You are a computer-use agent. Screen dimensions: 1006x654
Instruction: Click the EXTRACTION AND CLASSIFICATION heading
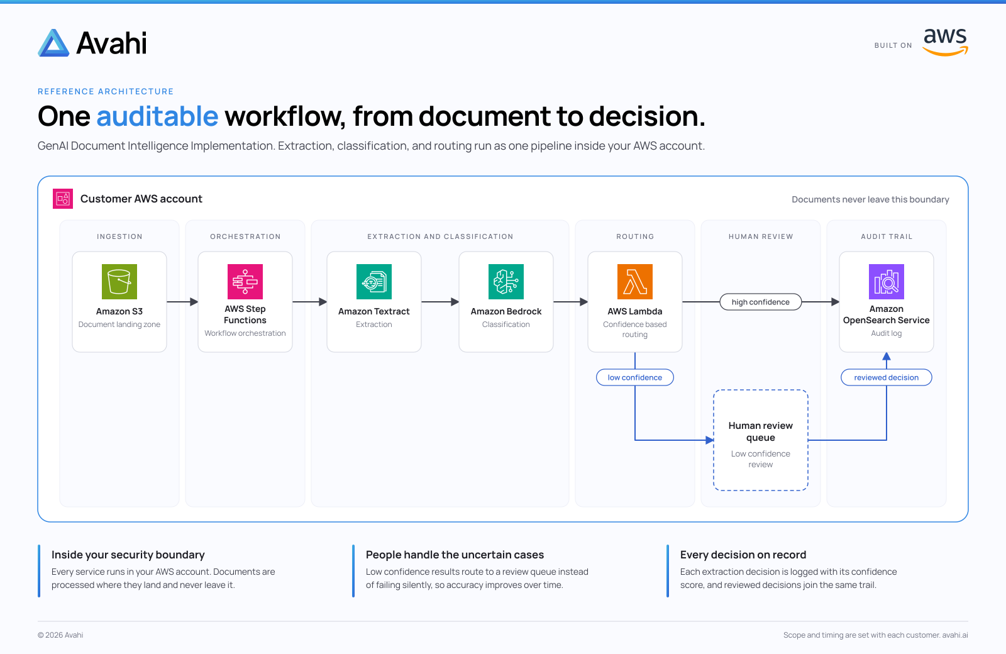click(440, 236)
